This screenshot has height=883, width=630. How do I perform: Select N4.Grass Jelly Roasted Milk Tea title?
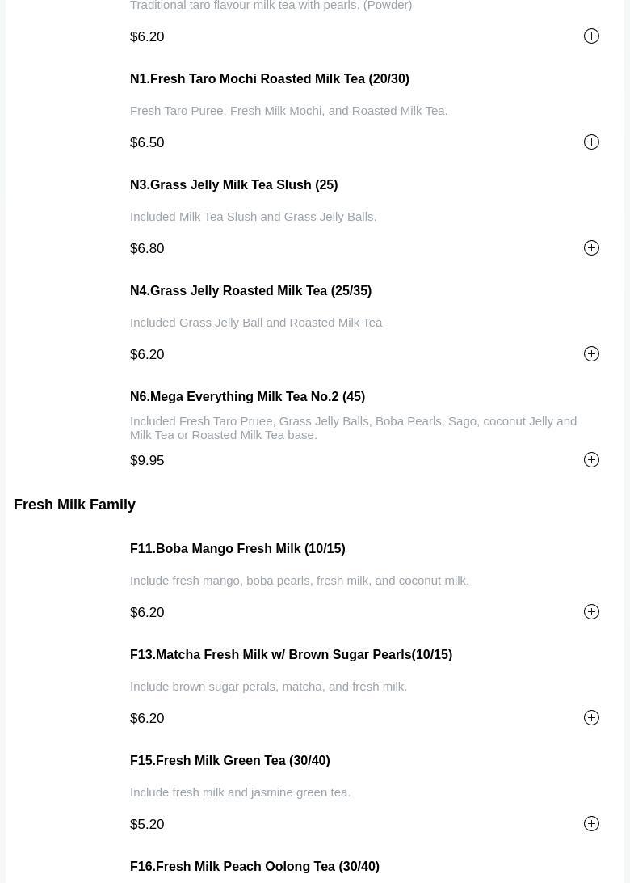coord(250,291)
